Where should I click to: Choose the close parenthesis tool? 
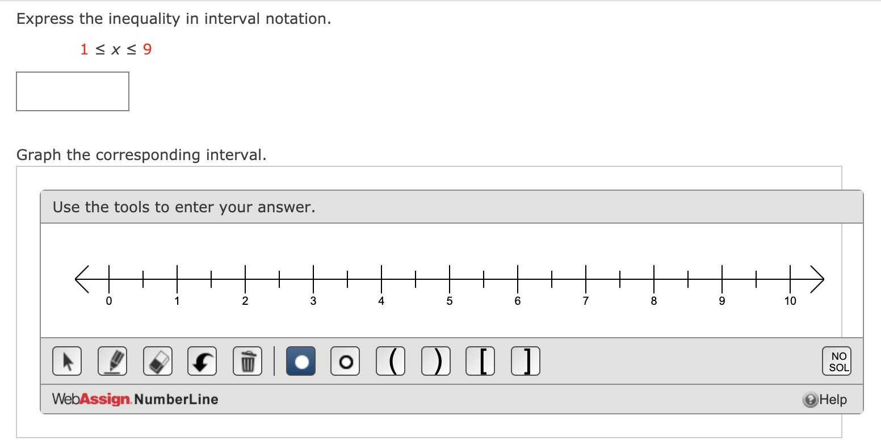click(435, 360)
